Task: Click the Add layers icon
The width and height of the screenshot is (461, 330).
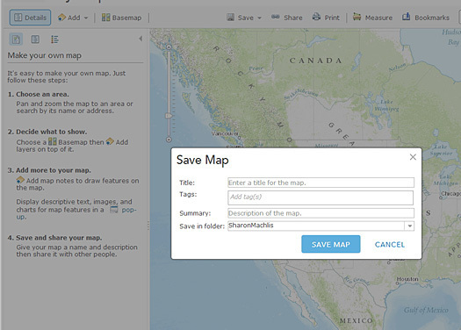Action: 61,18
